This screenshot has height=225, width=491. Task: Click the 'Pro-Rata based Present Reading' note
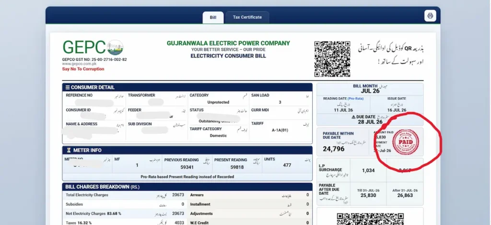click(187, 177)
